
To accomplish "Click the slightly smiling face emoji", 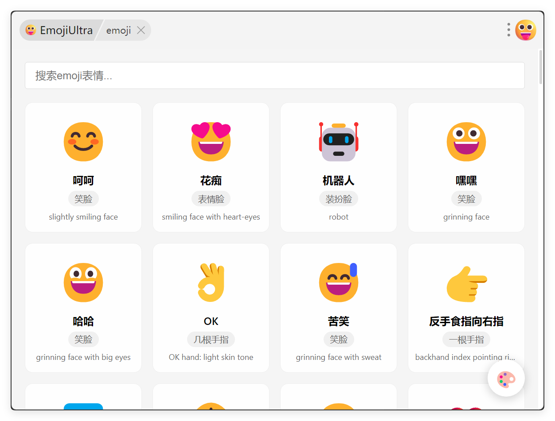I will 83,142.
